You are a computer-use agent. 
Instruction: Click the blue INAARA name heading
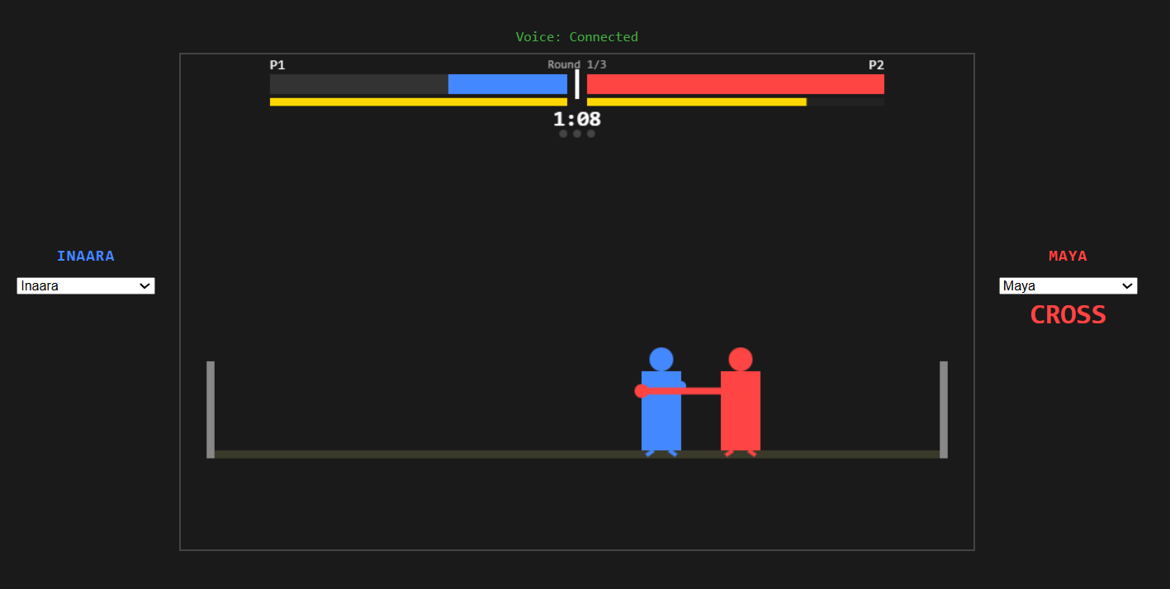pos(86,257)
